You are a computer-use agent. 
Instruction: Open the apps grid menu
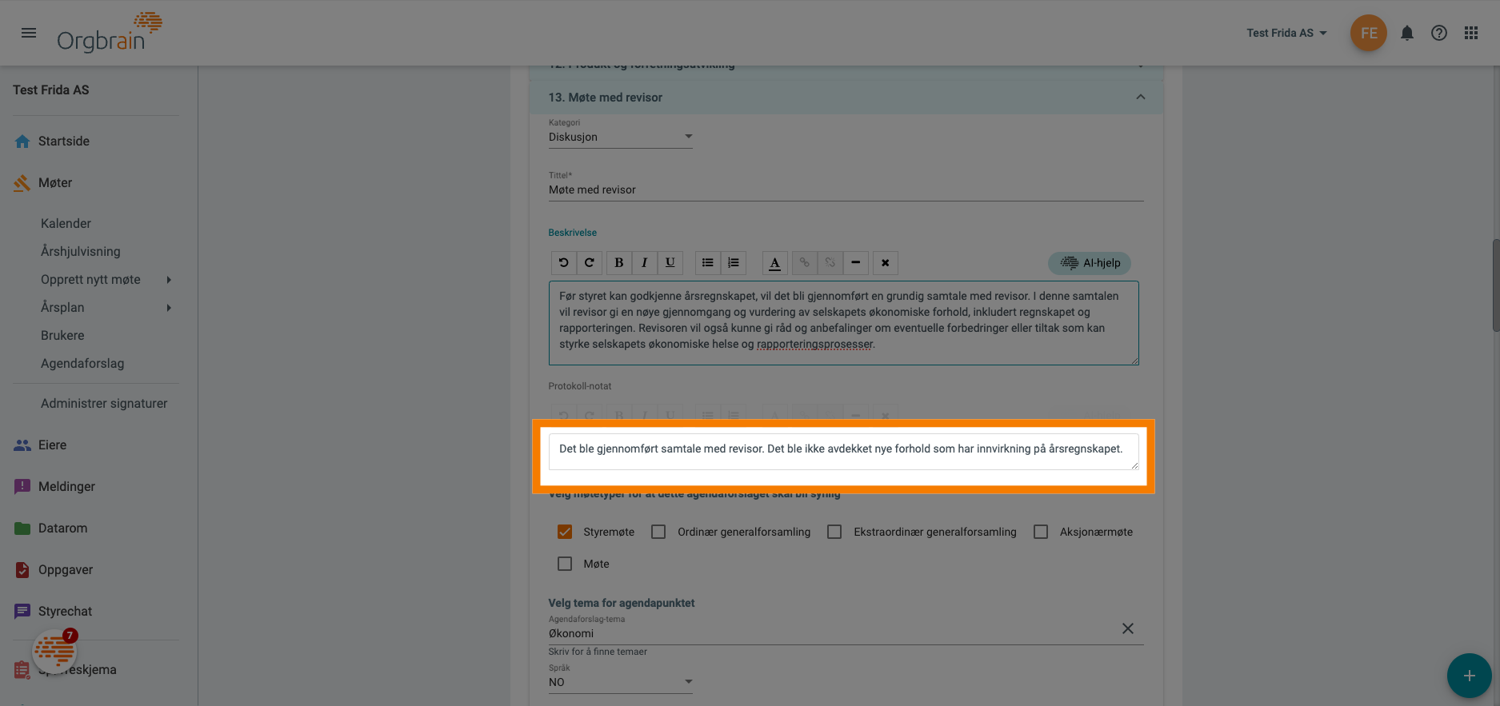tap(1471, 33)
